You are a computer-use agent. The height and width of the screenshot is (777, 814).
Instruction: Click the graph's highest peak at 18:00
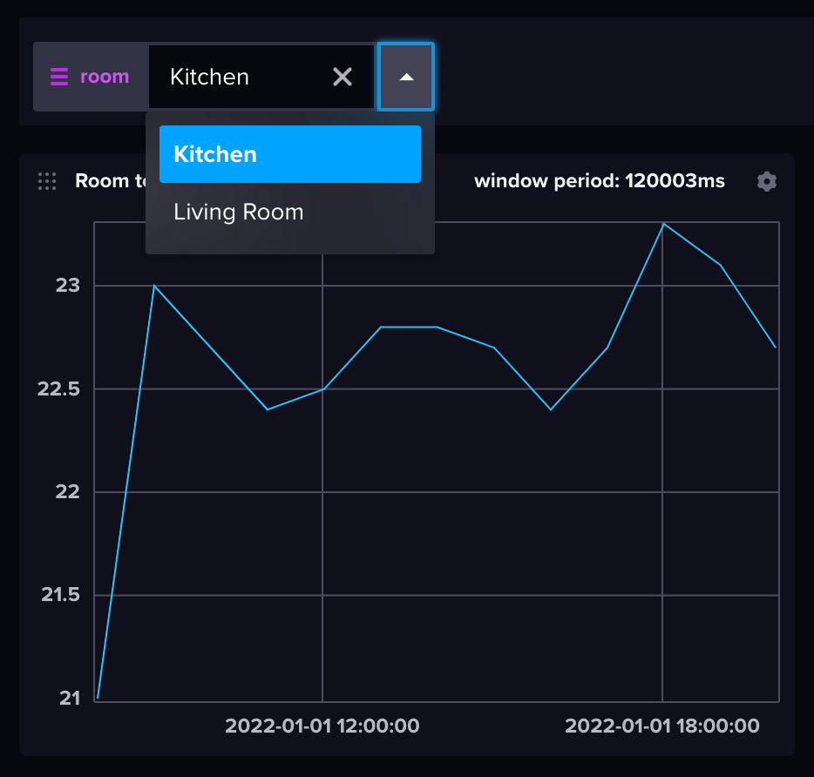(663, 224)
